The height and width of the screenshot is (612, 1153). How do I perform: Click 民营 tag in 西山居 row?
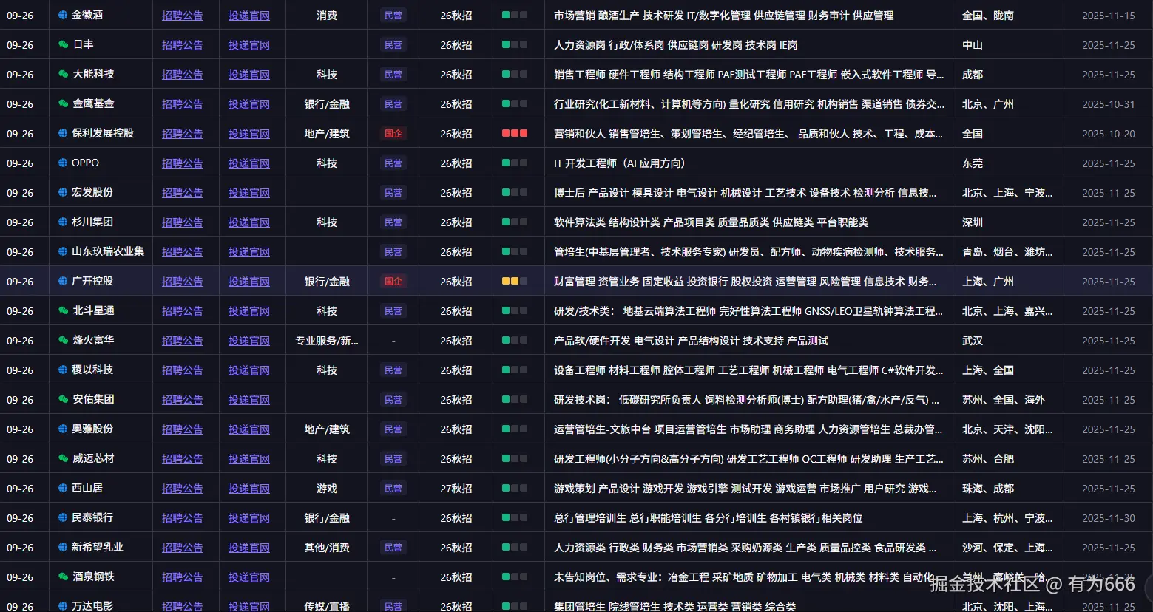393,489
